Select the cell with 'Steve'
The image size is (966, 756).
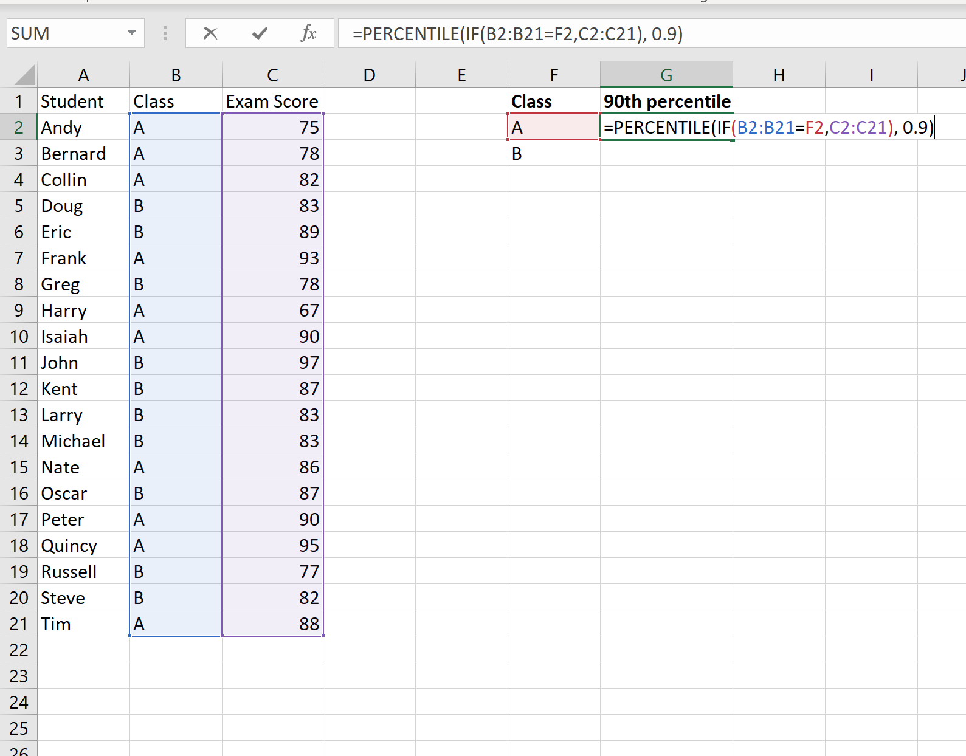tap(83, 597)
